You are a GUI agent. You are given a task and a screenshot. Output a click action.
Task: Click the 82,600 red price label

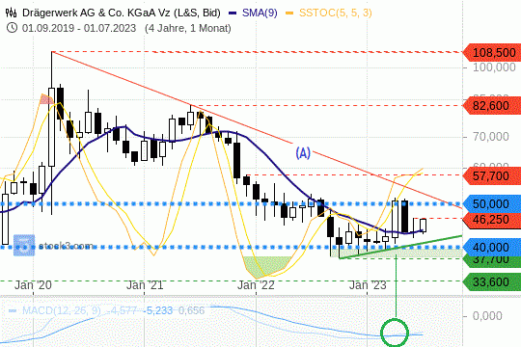click(492, 106)
